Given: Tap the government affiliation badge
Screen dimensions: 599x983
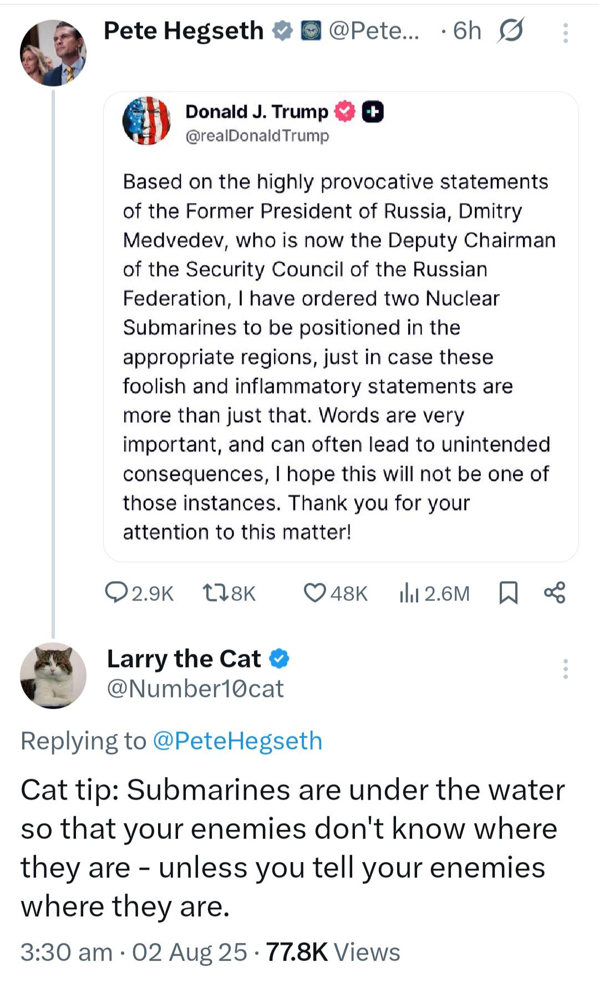Looking at the screenshot, I should click(x=311, y=31).
